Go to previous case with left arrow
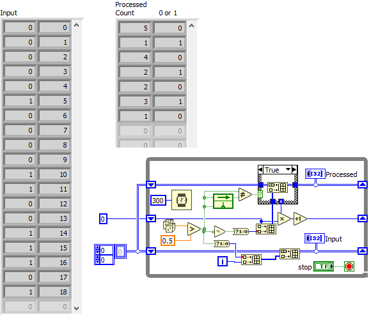The width and height of the screenshot is (378, 336). 260,170
